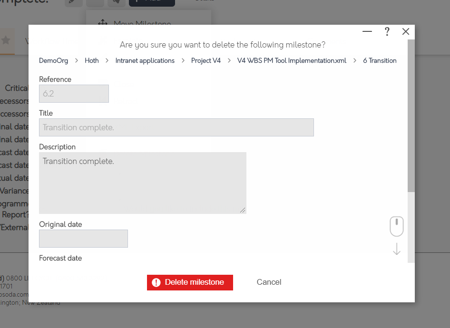Click the 6 Transition breadcrumb item
Screen dimensions: 450x328
pos(380,60)
